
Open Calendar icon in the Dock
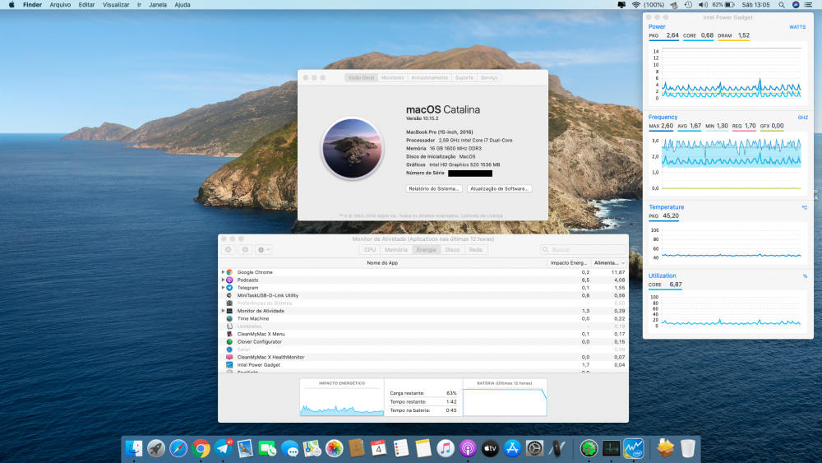click(378, 448)
